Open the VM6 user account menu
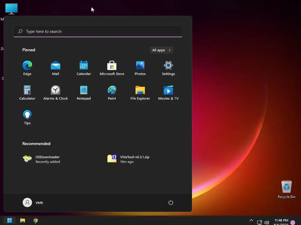 pos(33,202)
